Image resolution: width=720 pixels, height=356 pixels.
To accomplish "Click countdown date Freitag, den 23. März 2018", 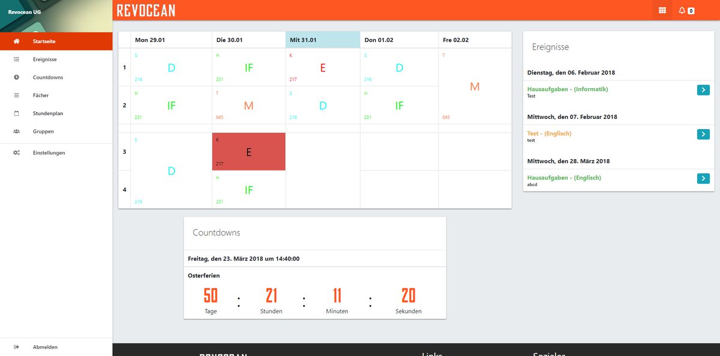I will [244, 259].
